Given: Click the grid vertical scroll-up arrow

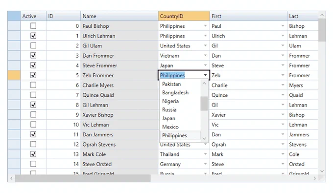Looking at the screenshot, I should tap(322, 15).
